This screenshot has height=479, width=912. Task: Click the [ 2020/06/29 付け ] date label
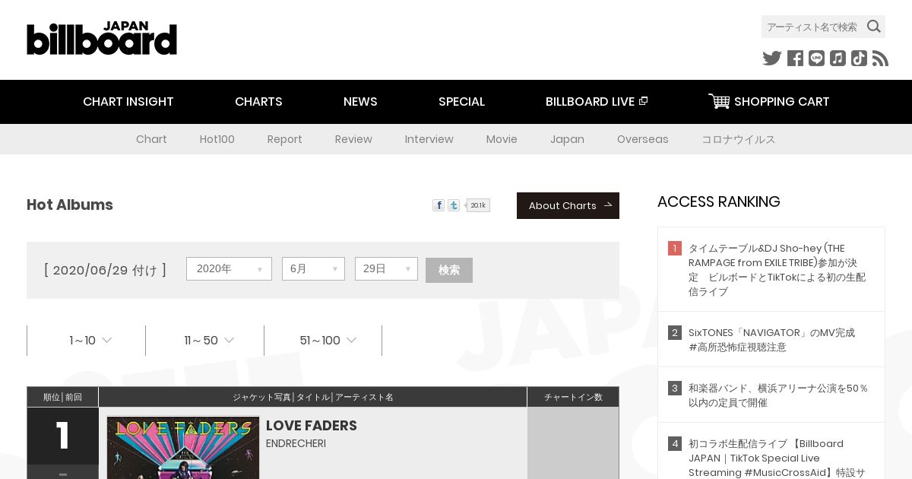click(x=105, y=270)
